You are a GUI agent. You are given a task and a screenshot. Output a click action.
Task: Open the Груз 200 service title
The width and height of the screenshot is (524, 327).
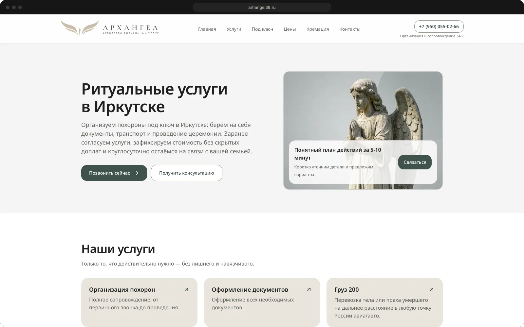pyautogui.click(x=346, y=289)
